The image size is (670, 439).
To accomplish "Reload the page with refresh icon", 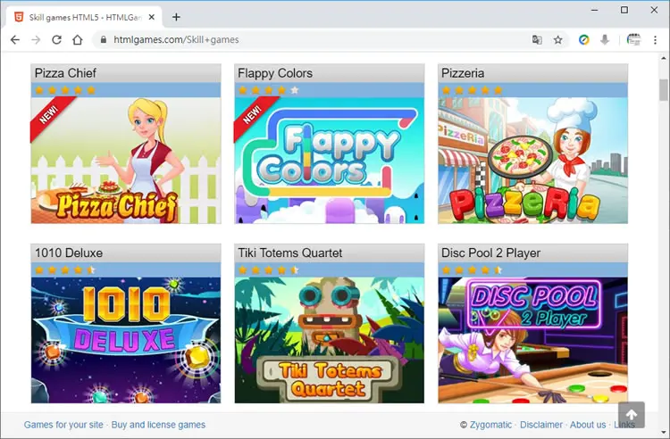I will pos(56,39).
